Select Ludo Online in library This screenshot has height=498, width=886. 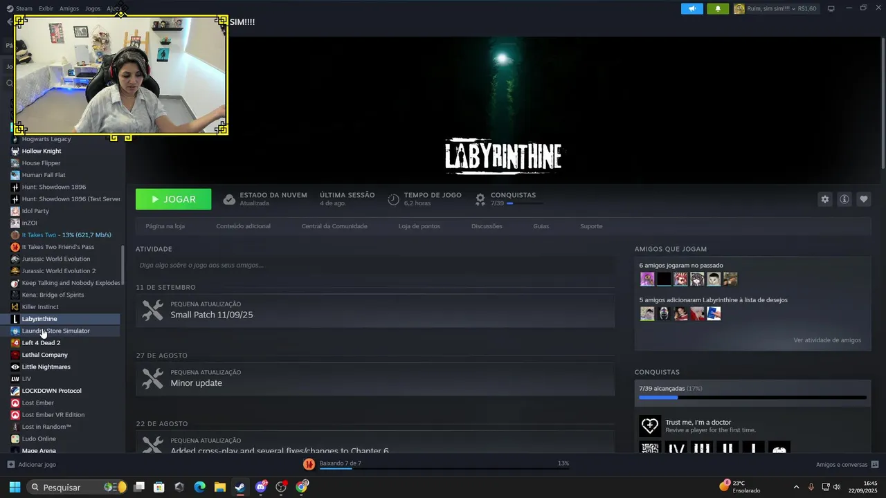coord(66,439)
